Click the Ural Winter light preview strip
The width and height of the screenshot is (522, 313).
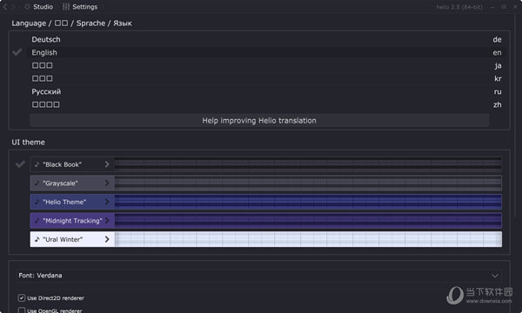tap(308, 239)
